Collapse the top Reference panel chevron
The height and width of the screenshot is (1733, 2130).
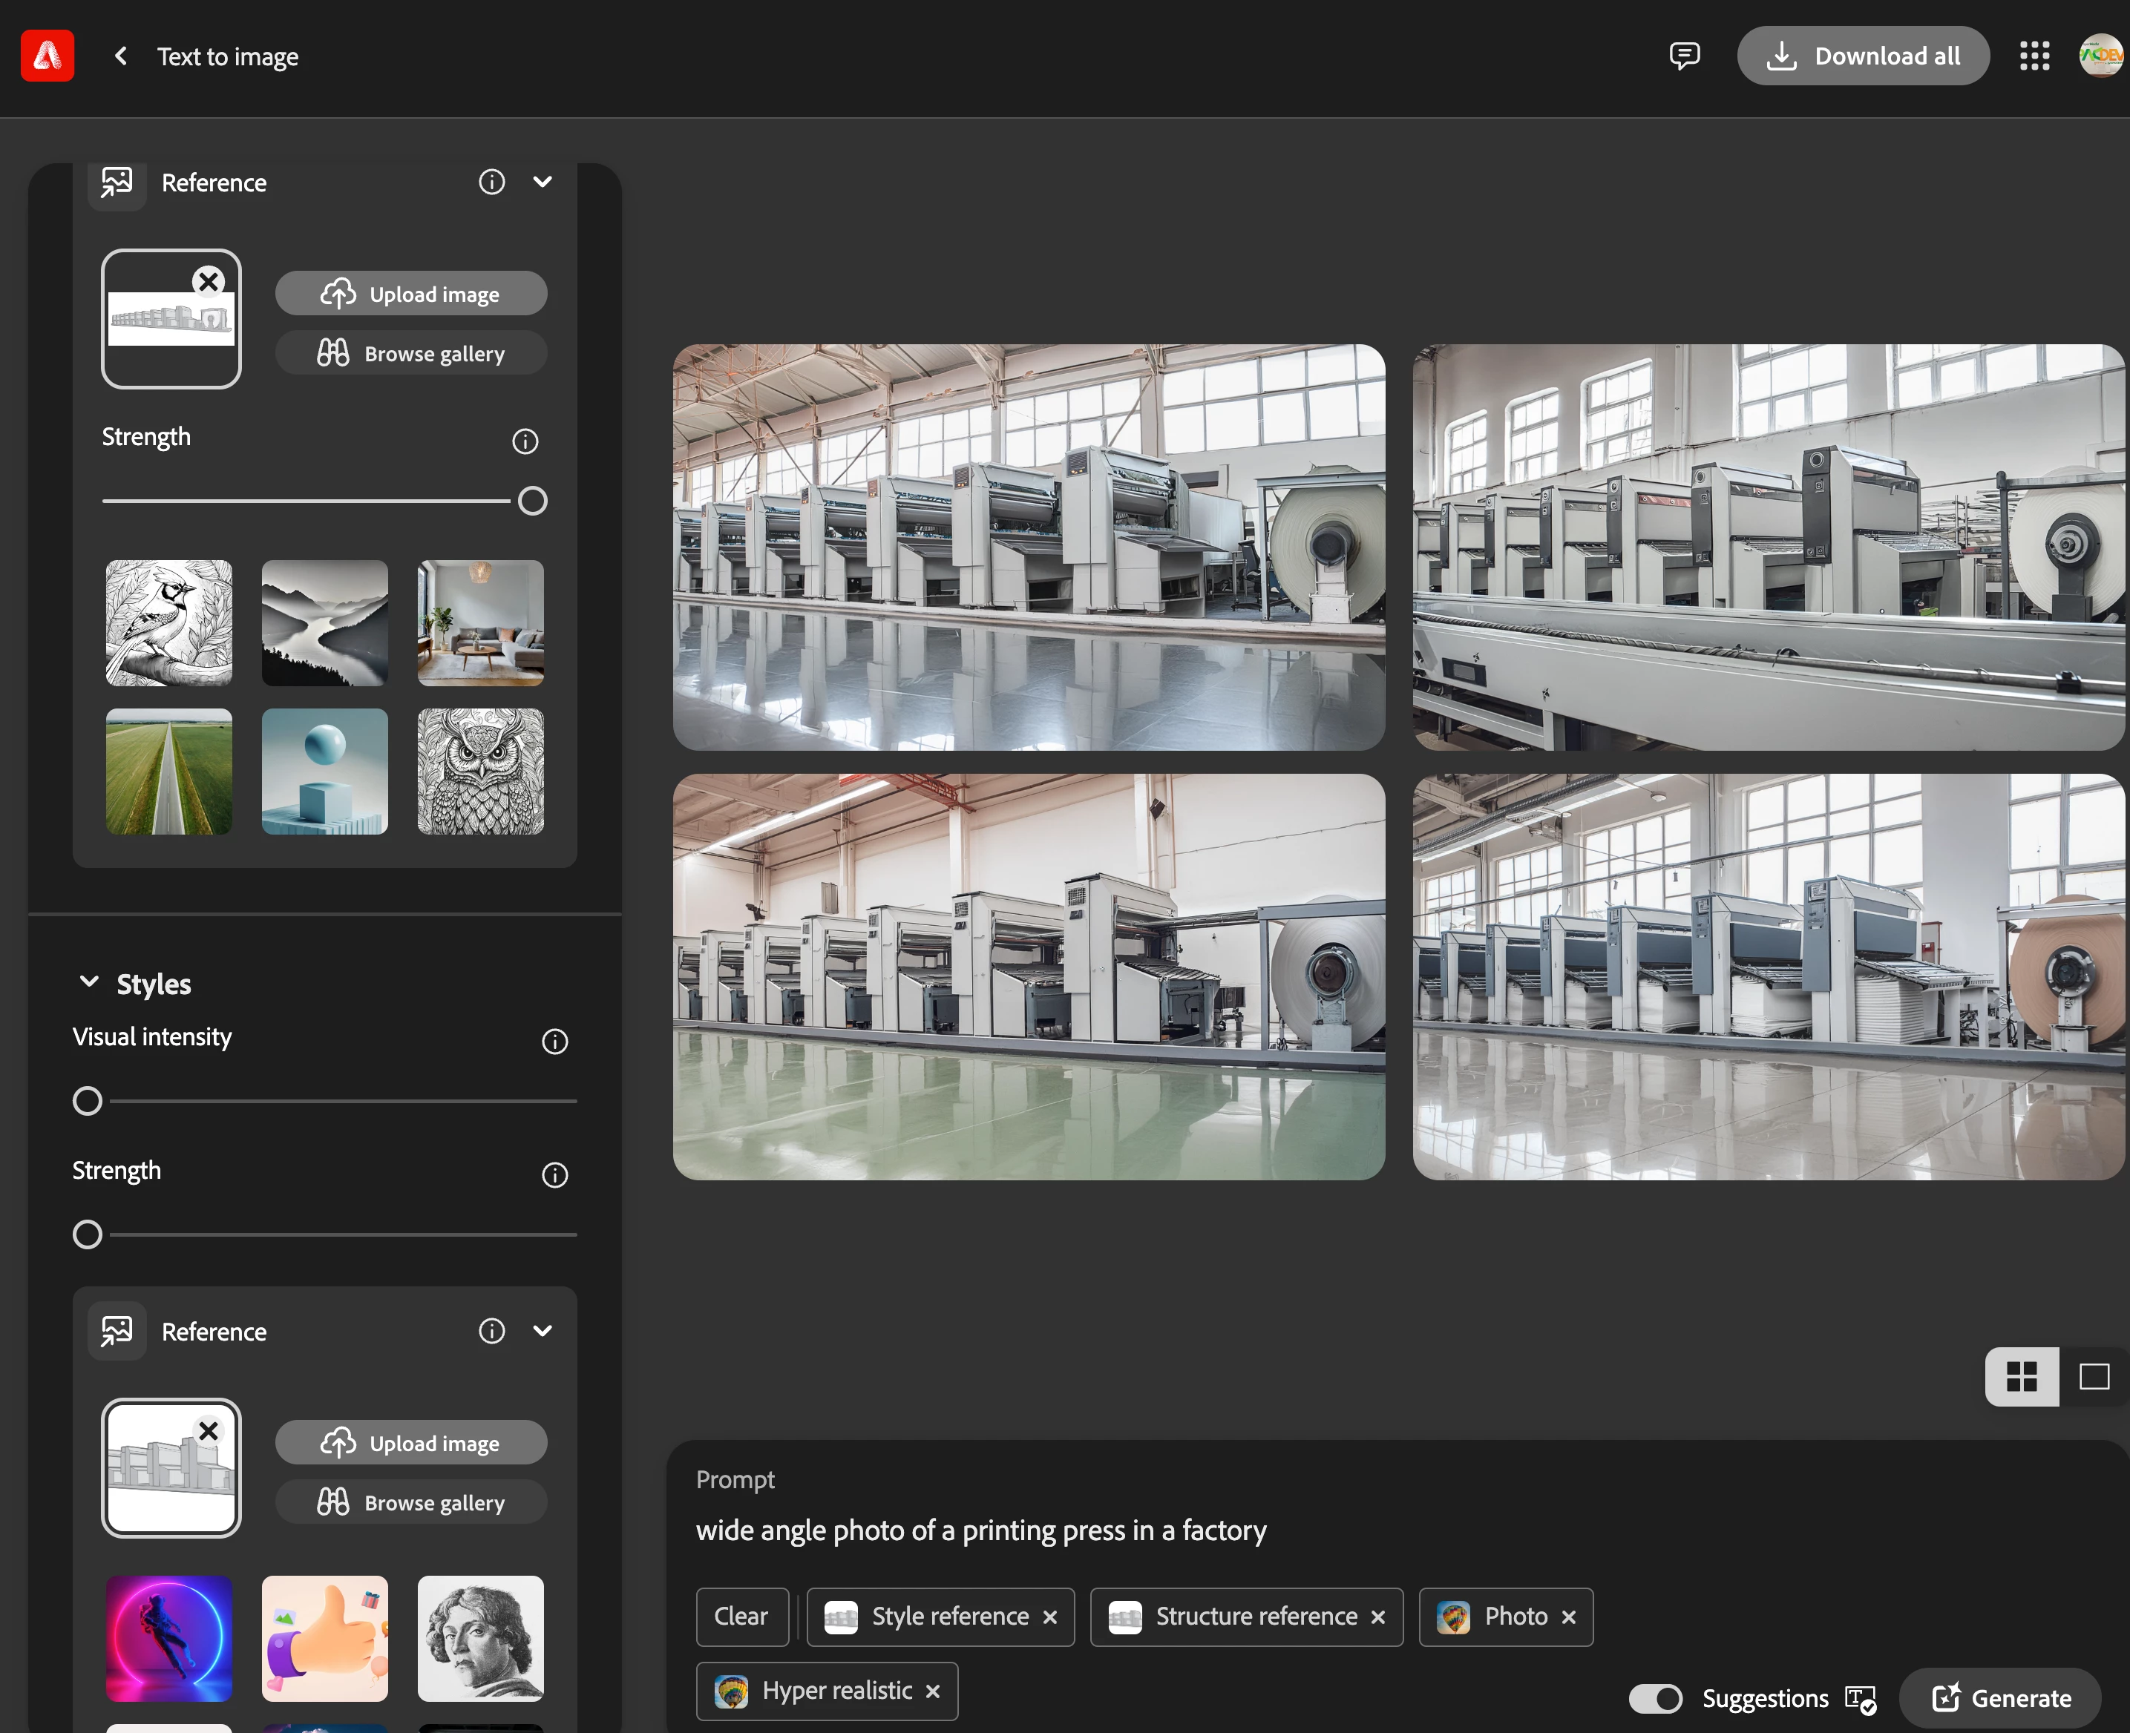(543, 182)
